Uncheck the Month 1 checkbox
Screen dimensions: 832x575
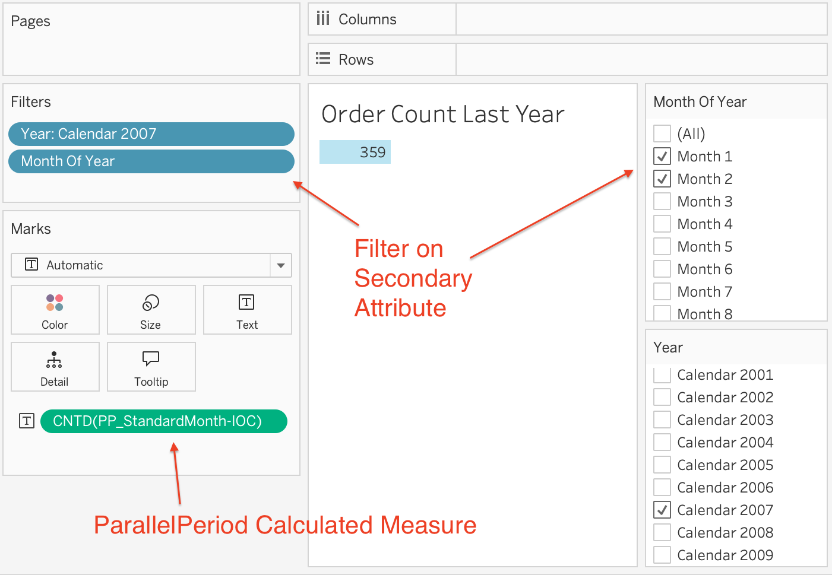coord(662,156)
